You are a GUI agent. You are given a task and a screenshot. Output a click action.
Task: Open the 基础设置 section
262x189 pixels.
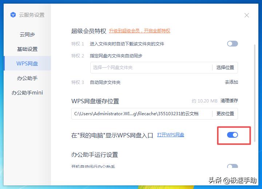(27, 49)
